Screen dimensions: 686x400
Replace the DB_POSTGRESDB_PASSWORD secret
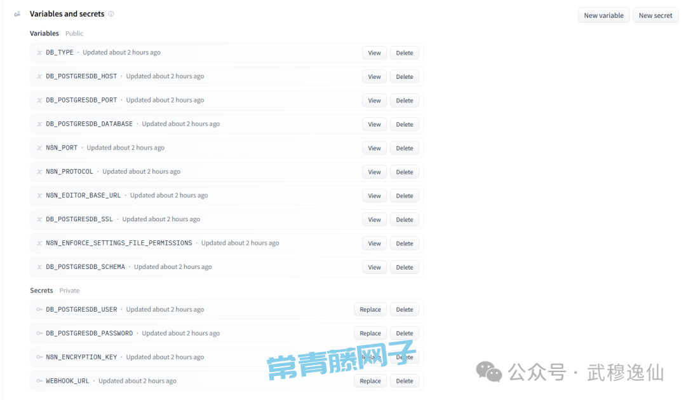point(370,333)
